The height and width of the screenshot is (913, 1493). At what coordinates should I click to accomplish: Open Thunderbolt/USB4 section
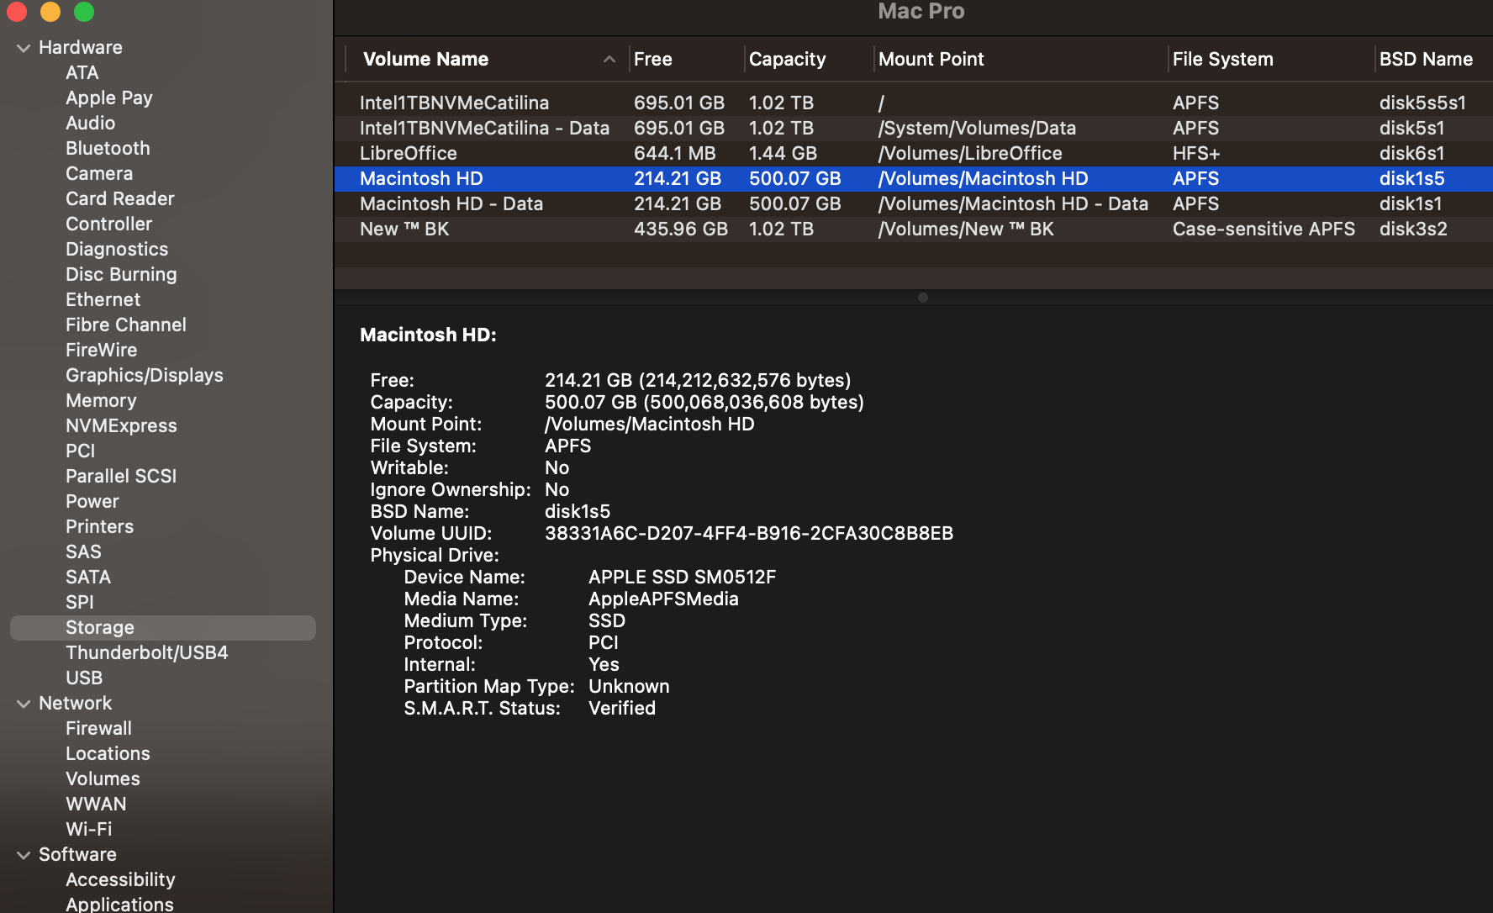coord(147,653)
